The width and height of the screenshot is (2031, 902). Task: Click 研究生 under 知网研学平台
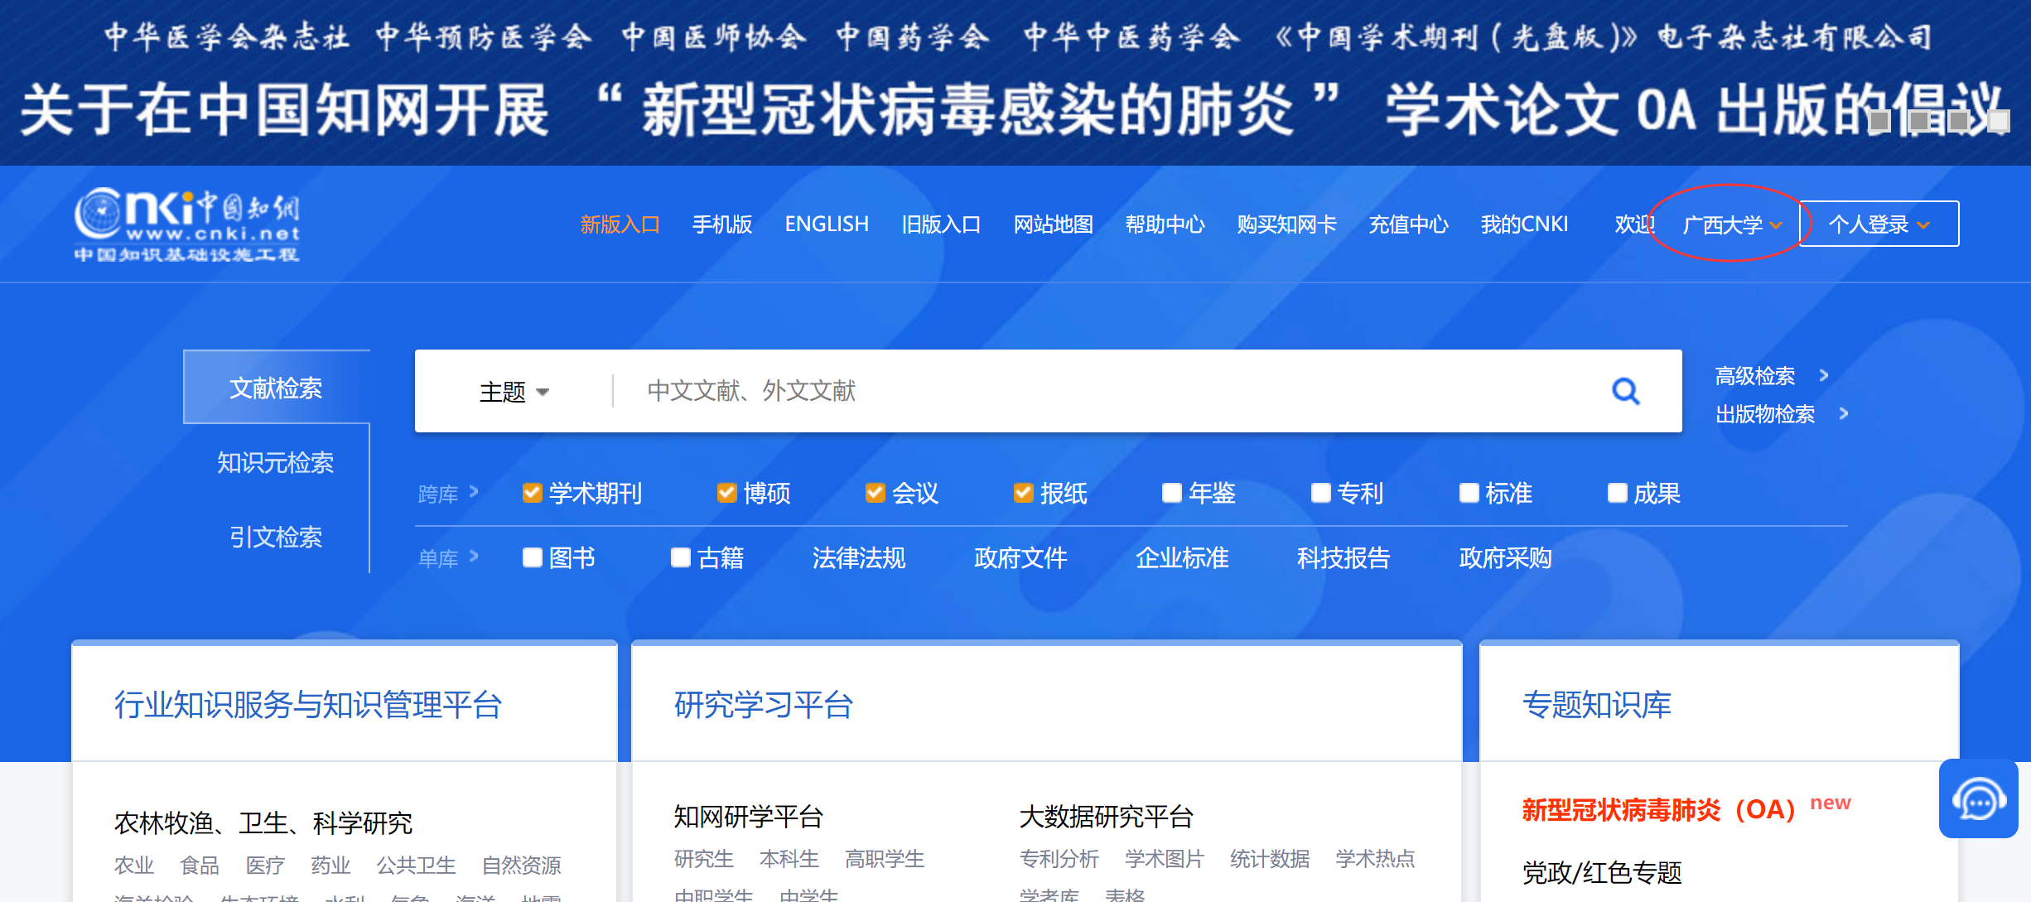704,859
